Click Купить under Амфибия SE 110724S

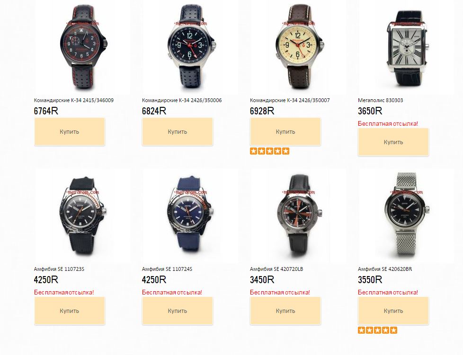coord(178,311)
